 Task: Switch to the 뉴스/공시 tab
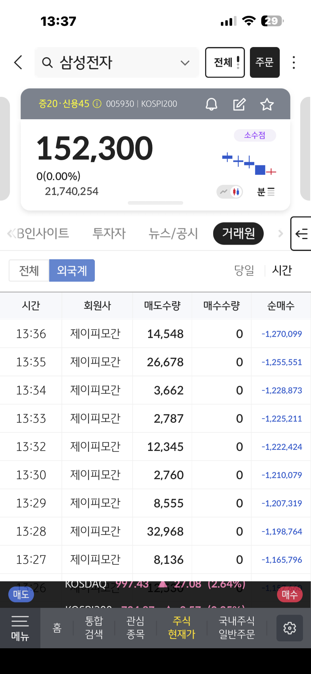tap(173, 233)
